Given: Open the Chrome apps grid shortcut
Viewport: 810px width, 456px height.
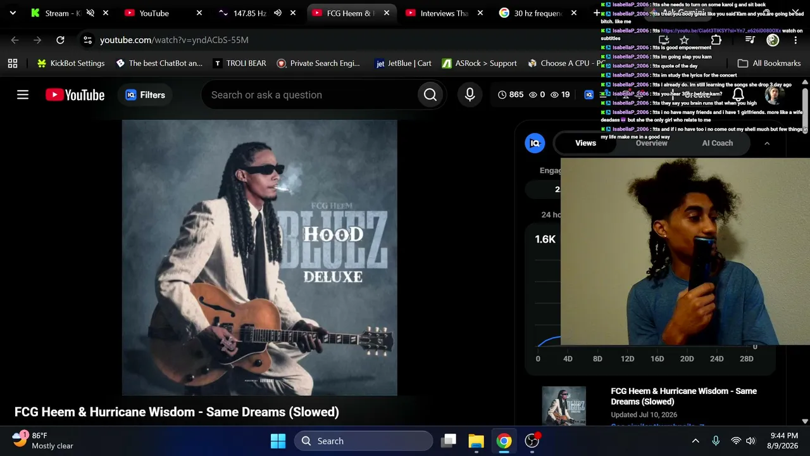Looking at the screenshot, I should [x=13, y=63].
